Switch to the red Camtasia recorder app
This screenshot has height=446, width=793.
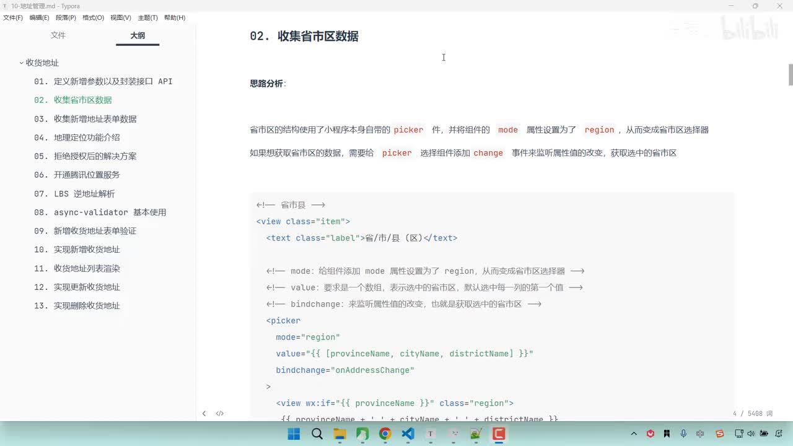coord(499,434)
